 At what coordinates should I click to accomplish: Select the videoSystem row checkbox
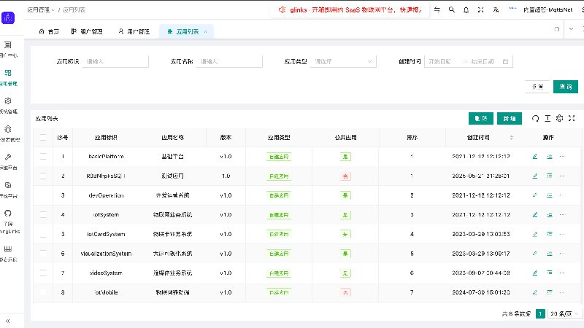43,273
